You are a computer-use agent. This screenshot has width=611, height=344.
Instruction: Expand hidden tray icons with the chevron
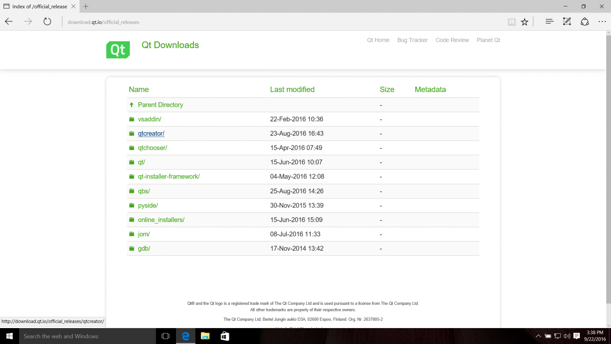538,336
